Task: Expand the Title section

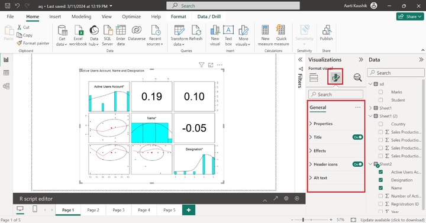Action: 311,137
